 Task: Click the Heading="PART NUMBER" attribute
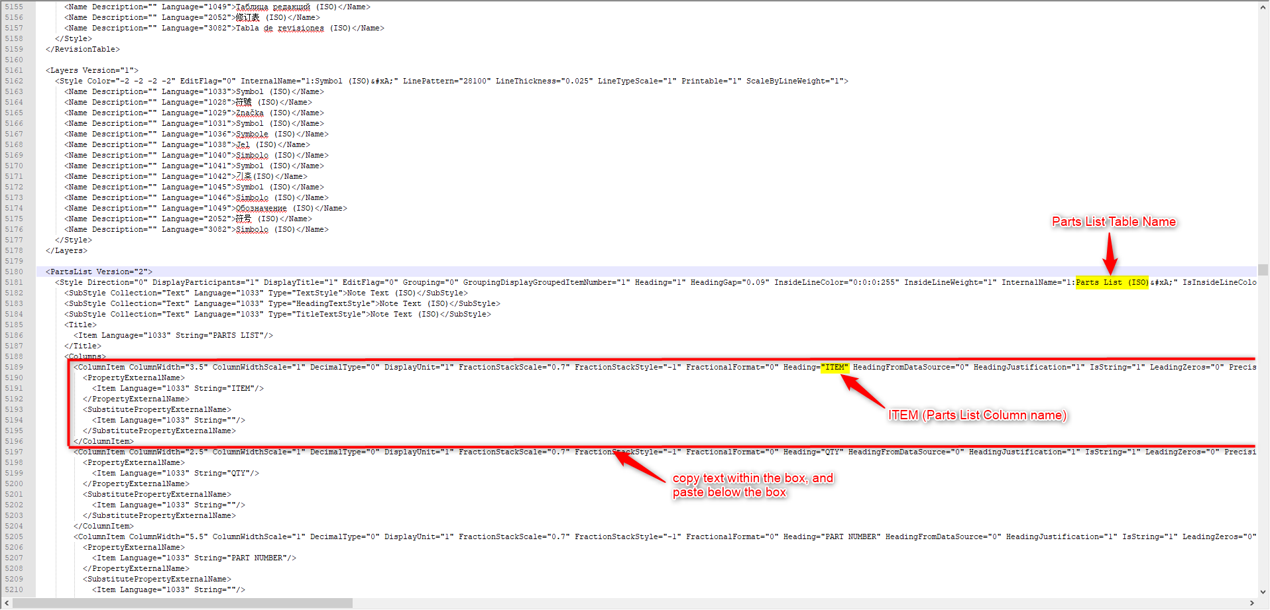click(x=832, y=536)
